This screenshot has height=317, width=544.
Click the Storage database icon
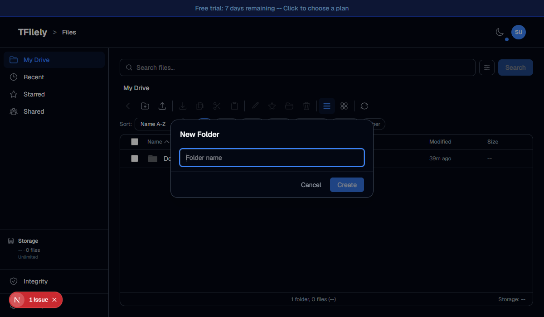[11, 241]
